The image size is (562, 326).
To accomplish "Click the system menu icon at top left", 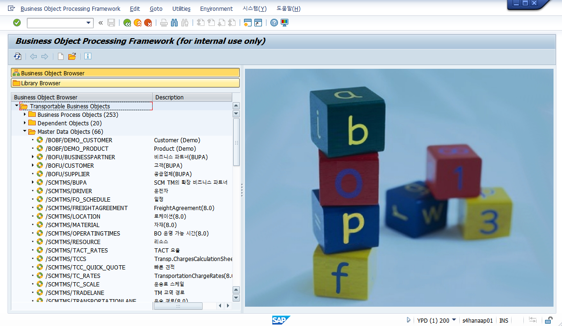I will click(x=11, y=8).
